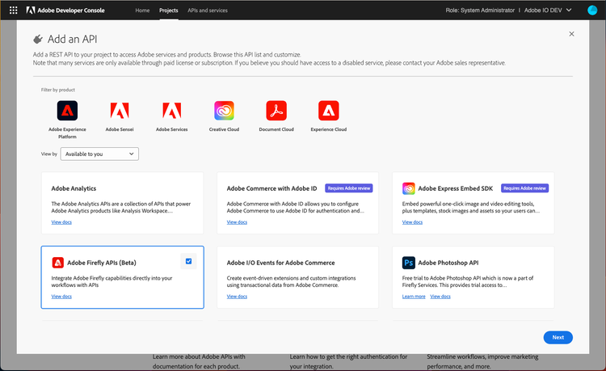Filter by Adobe Services product icon
This screenshot has width=606, height=371.
[172, 111]
